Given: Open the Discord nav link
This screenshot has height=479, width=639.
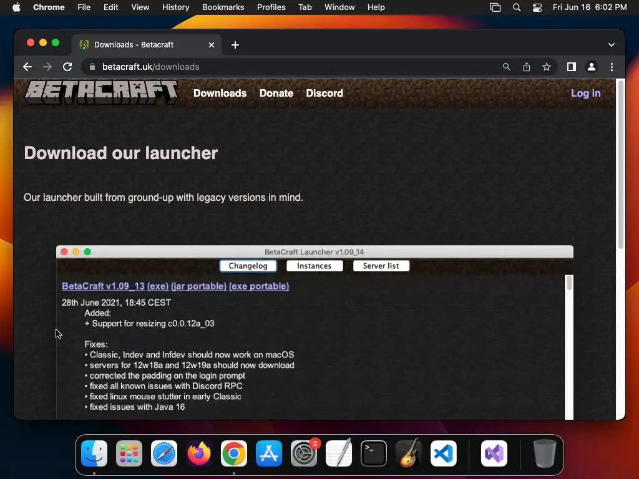Looking at the screenshot, I should point(324,94).
